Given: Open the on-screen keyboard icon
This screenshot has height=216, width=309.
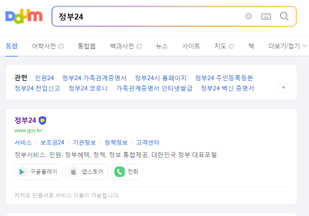Looking at the screenshot, I should 265,16.
